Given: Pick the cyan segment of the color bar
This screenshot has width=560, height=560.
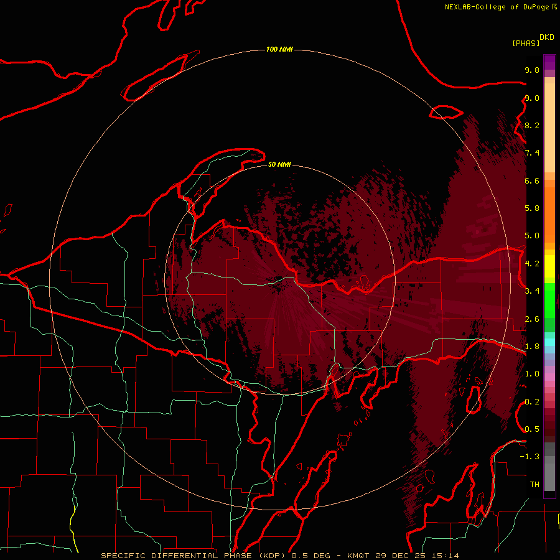Looking at the screenshot, I should pos(549,342).
